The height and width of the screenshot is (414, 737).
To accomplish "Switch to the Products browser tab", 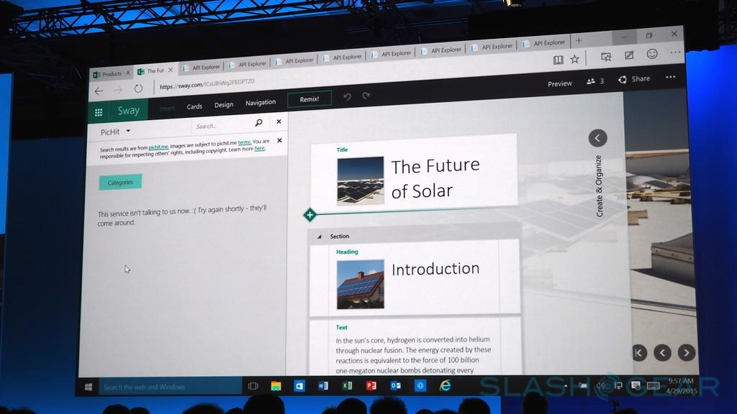I will (112, 74).
